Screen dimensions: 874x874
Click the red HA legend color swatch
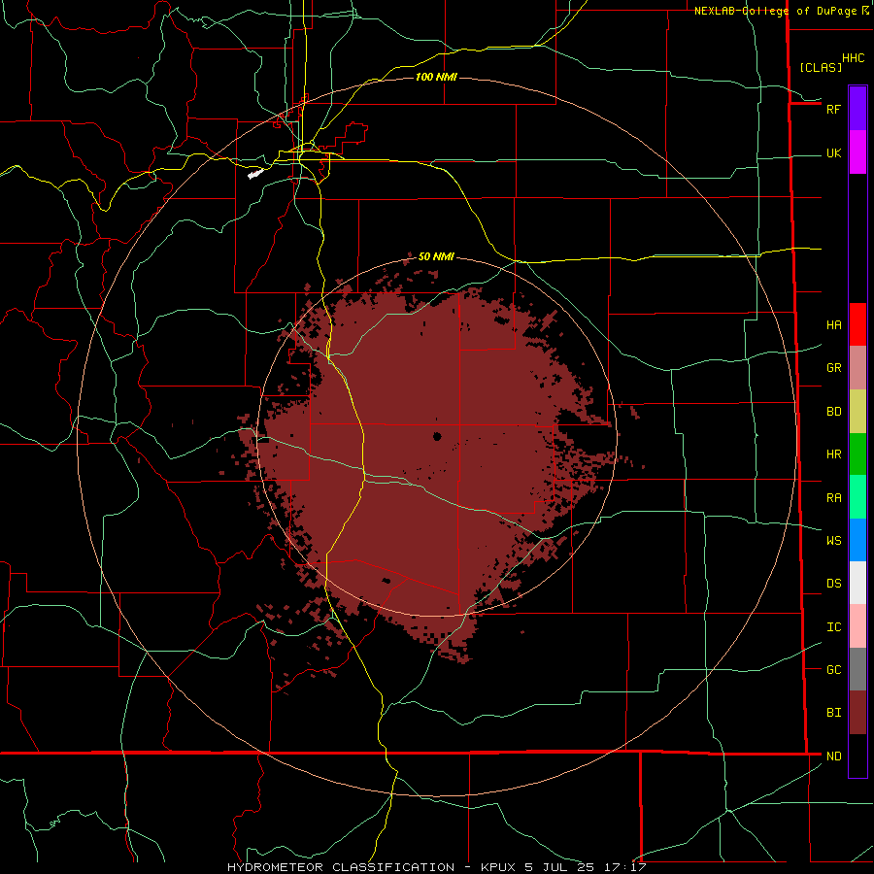(x=857, y=324)
